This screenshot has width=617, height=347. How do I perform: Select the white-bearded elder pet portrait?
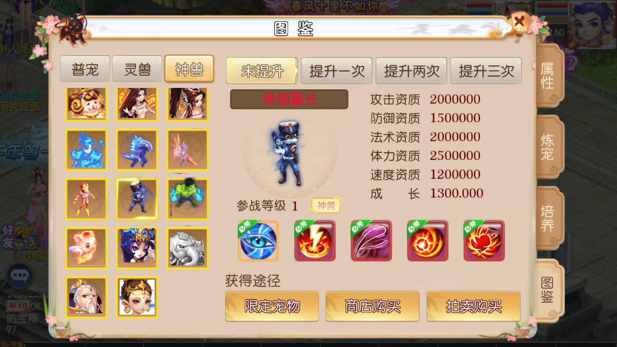click(86, 297)
